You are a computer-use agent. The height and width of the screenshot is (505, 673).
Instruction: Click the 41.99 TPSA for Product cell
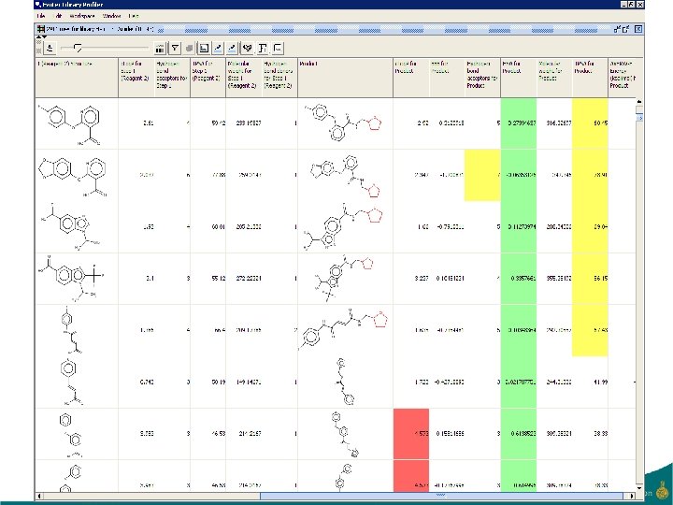coord(590,382)
